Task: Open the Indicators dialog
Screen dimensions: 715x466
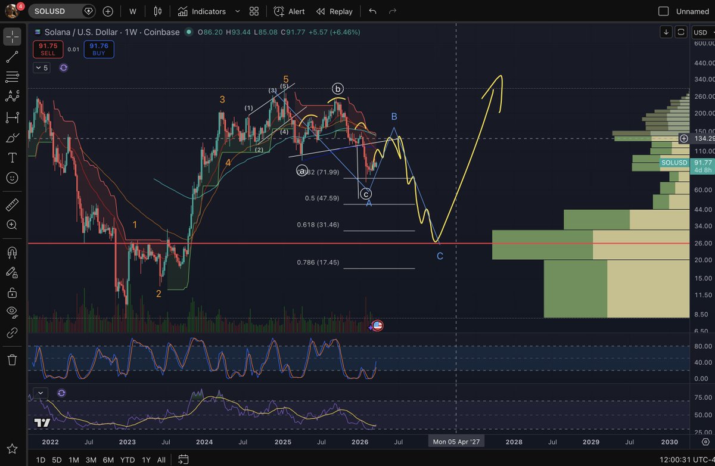Action: coord(202,11)
